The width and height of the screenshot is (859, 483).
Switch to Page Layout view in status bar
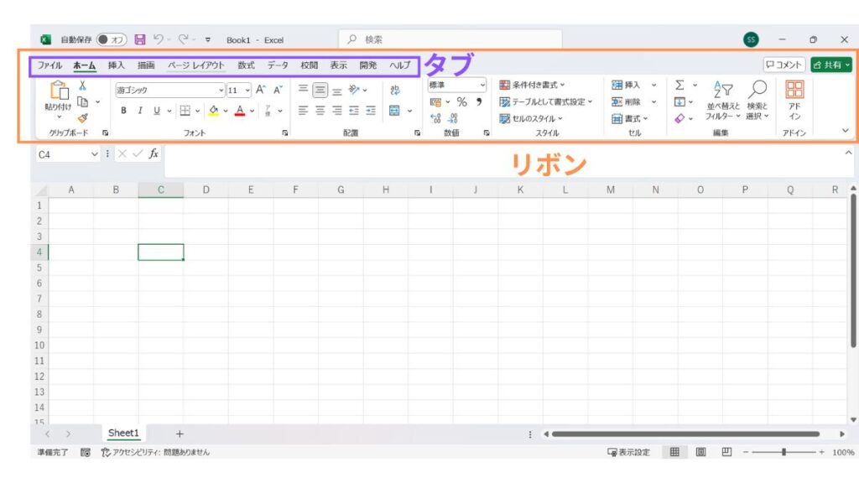point(700,452)
